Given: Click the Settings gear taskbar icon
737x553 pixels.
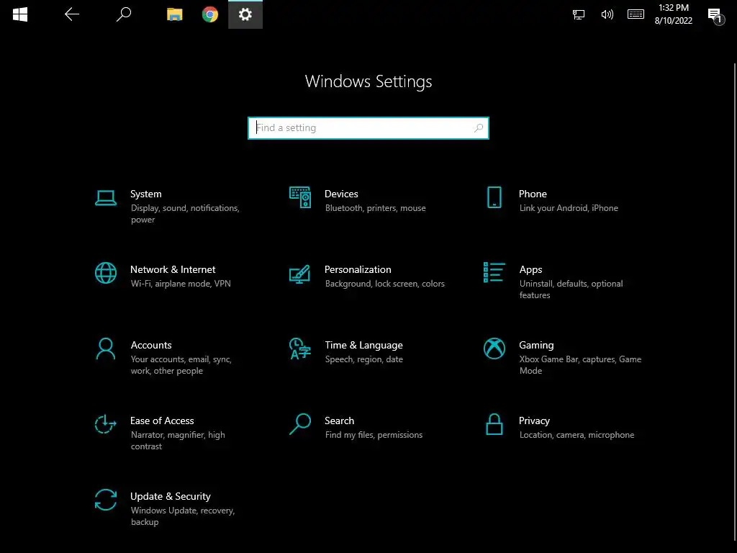Looking at the screenshot, I should pos(245,14).
